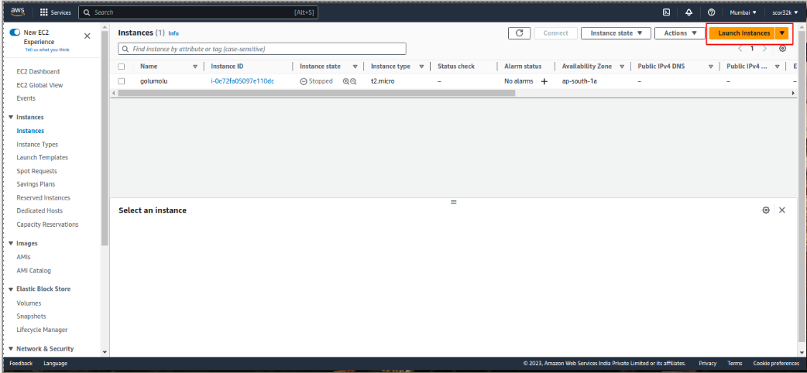Open Launch instances split-button arrow
Image resolution: width=807 pixels, height=373 pixels.
[x=781, y=33]
